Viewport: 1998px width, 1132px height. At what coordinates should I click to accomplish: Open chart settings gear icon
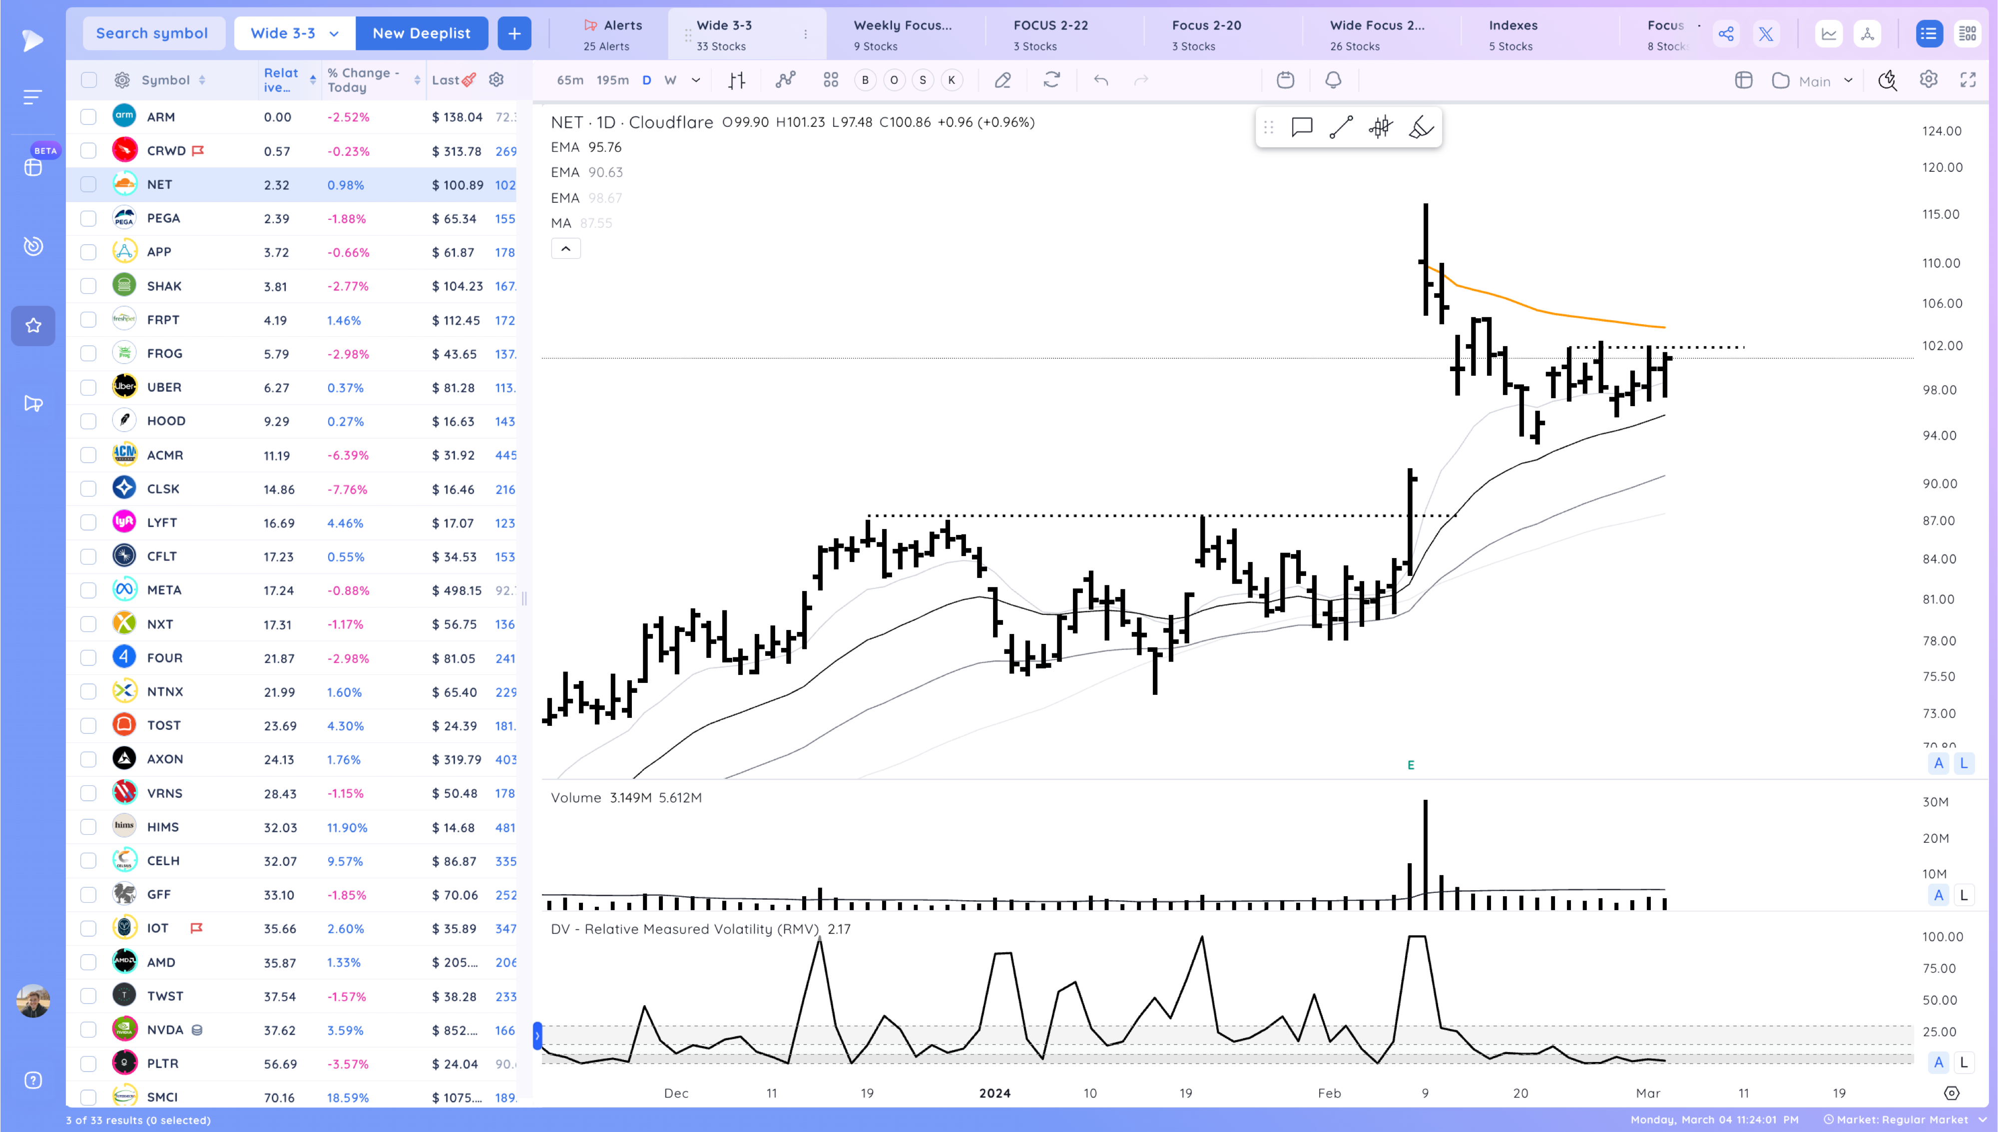[1929, 79]
